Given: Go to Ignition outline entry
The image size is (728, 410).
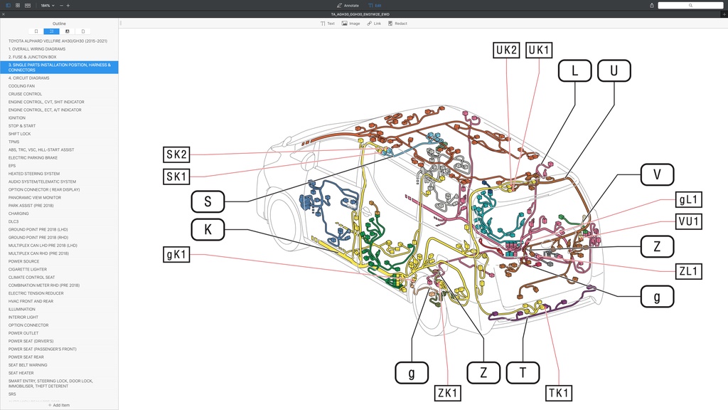Looking at the screenshot, I should 17,118.
